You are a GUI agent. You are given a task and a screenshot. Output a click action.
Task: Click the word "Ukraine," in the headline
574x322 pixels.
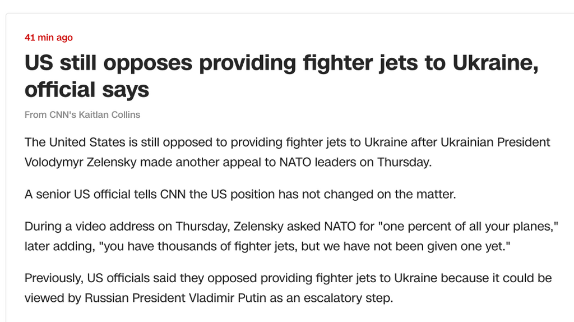point(496,63)
